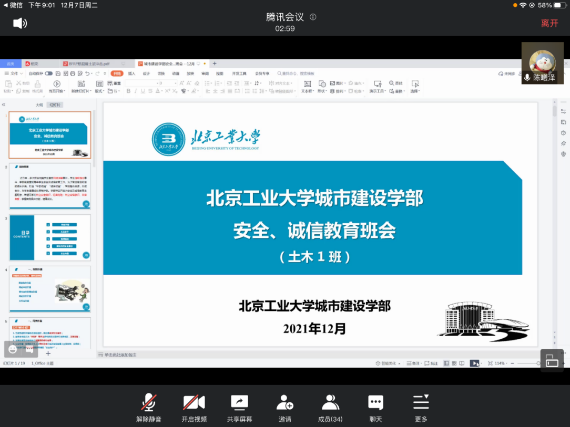
Task: Tap the speaker audio output icon
Action: (19, 23)
